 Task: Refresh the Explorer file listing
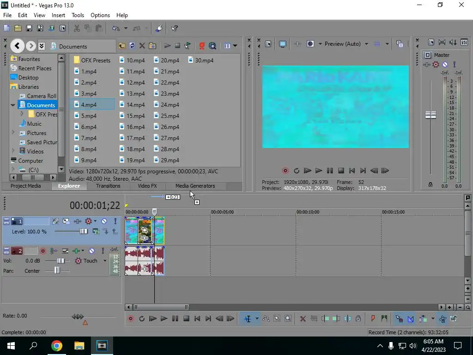132,46
